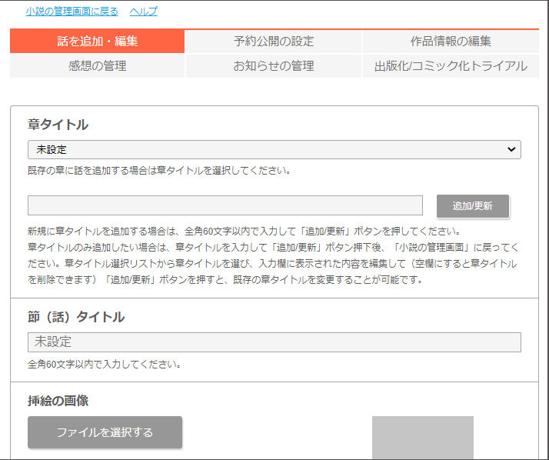Click the 挿絵の画像 section heading
The width and height of the screenshot is (549, 460).
[58, 401]
